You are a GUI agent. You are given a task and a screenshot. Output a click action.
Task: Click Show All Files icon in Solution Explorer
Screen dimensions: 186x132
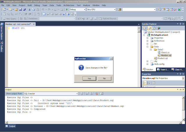tap(150, 28)
